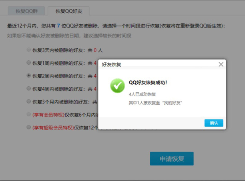Select the 享有会员特权 6个月 radio button
Viewport: 245px width, 181px height.
(28, 114)
